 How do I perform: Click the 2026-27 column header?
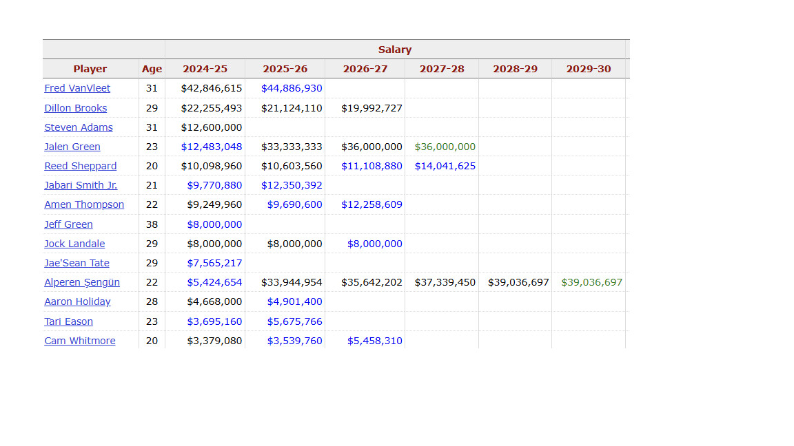[365, 69]
